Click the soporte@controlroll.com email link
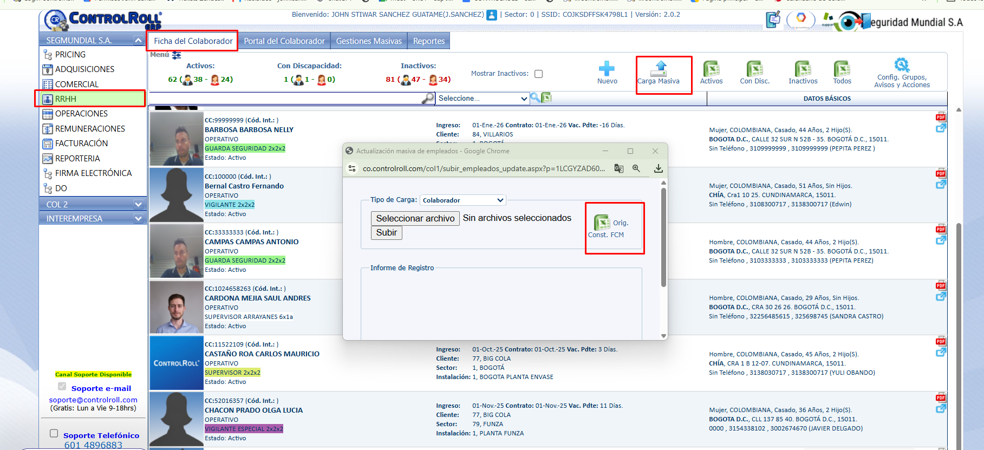Image resolution: width=984 pixels, height=450 pixels. click(x=93, y=400)
